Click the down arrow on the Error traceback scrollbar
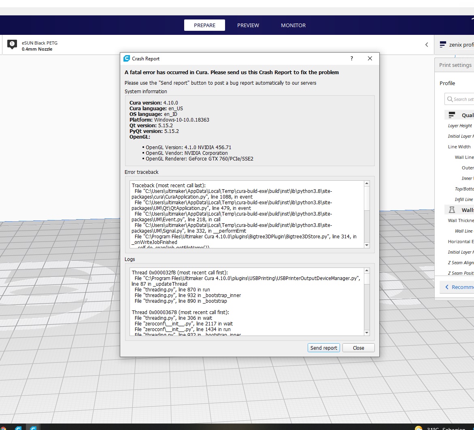Image resolution: width=474 pixels, height=430 pixels. (x=367, y=245)
